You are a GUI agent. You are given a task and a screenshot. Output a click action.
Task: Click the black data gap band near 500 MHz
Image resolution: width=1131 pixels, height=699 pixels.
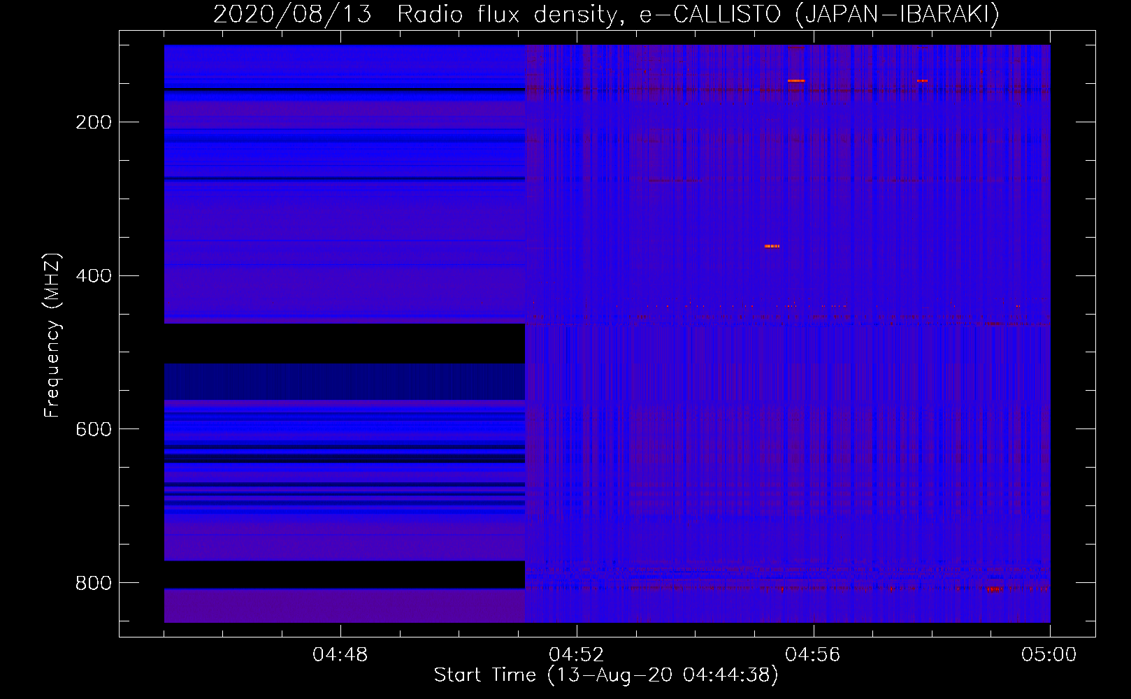[345, 343]
